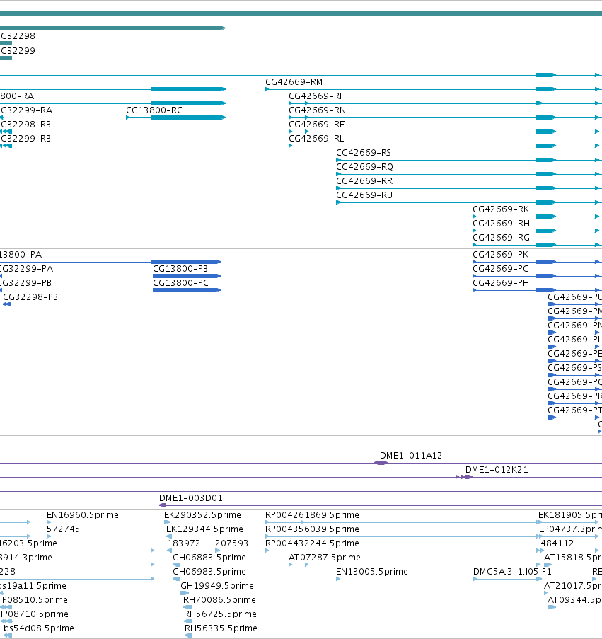Screen dimensions: 602x639
Task: Click the CG32299-RA transcript label
Action: click(26, 110)
